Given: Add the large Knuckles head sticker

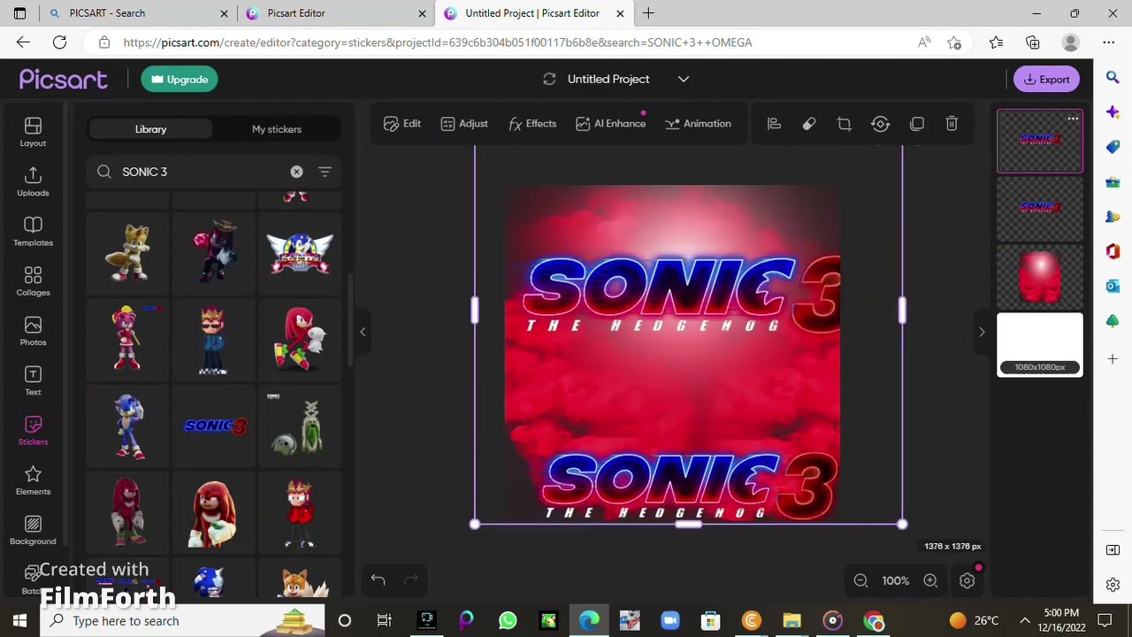Looking at the screenshot, I should [215, 512].
